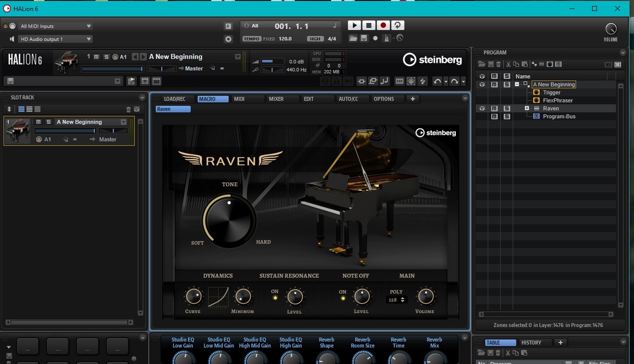Image resolution: width=634 pixels, height=364 pixels.
Task: Open A New Beginning preset dropdown in Slot Rack
Action: click(x=123, y=122)
